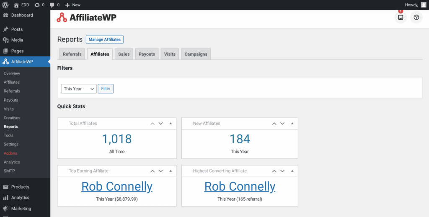
Task: Select the Affiliates report tab
Action: 100,54
